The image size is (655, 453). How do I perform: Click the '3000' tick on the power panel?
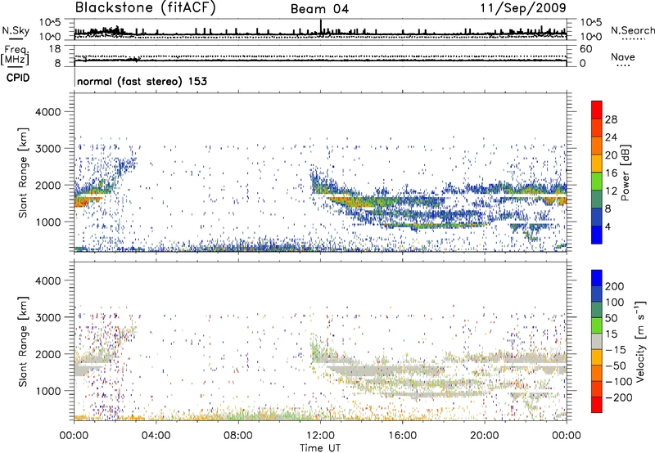48,149
